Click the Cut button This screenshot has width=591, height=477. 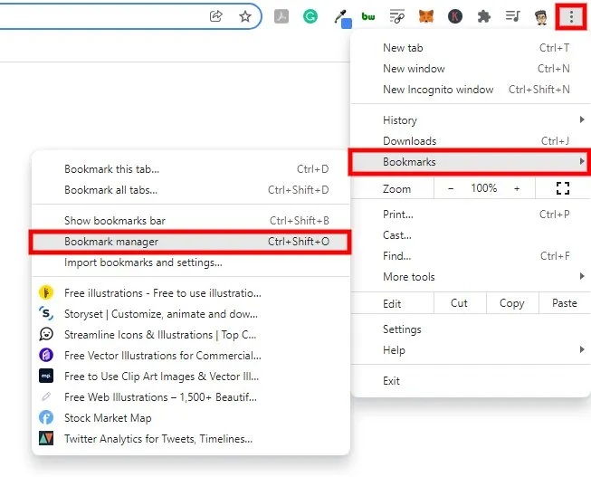(460, 303)
